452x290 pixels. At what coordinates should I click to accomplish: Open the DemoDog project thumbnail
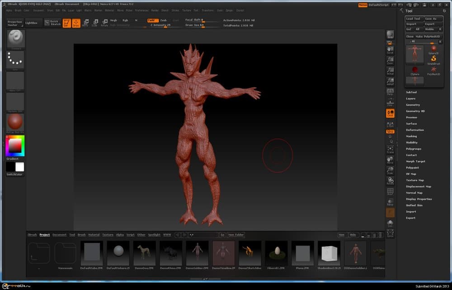[145, 253]
